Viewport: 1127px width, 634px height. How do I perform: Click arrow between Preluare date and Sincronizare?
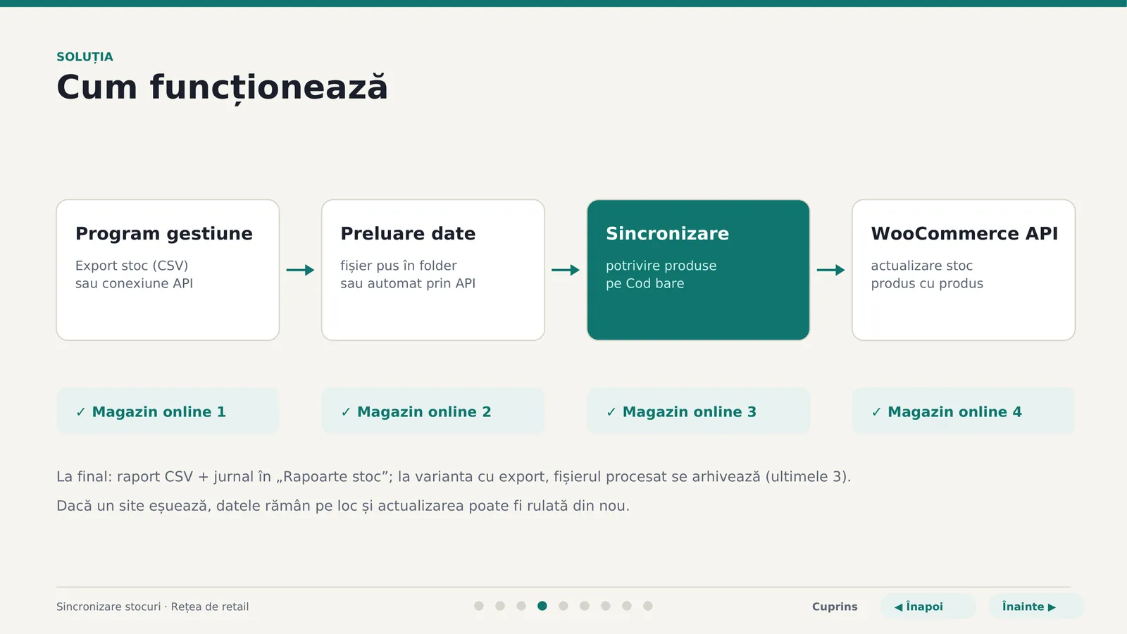566,270
